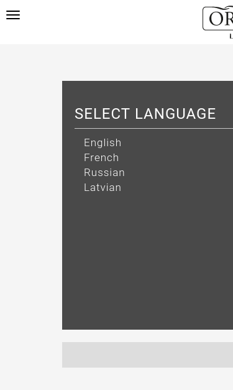Screen dimensions: 233x390
Task: Click empty area of dark language panel
Action: (147, 261)
